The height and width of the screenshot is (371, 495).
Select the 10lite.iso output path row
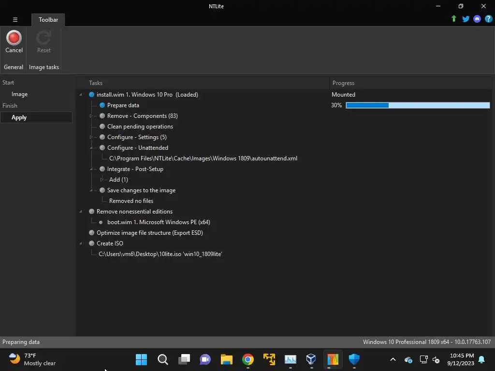tap(160, 254)
